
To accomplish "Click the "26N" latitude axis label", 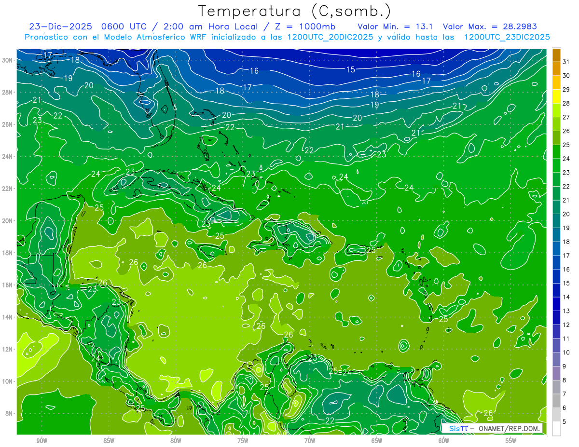I will coord(8,124).
